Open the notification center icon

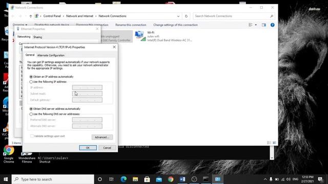(x=320, y=179)
